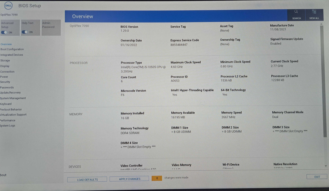Click the scrollbar down arrow
Image resolution: width=329 pixels, height=191 pixels.
click(x=325, y=166)
